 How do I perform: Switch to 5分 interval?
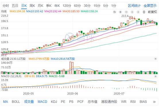[x=106, y=6]
